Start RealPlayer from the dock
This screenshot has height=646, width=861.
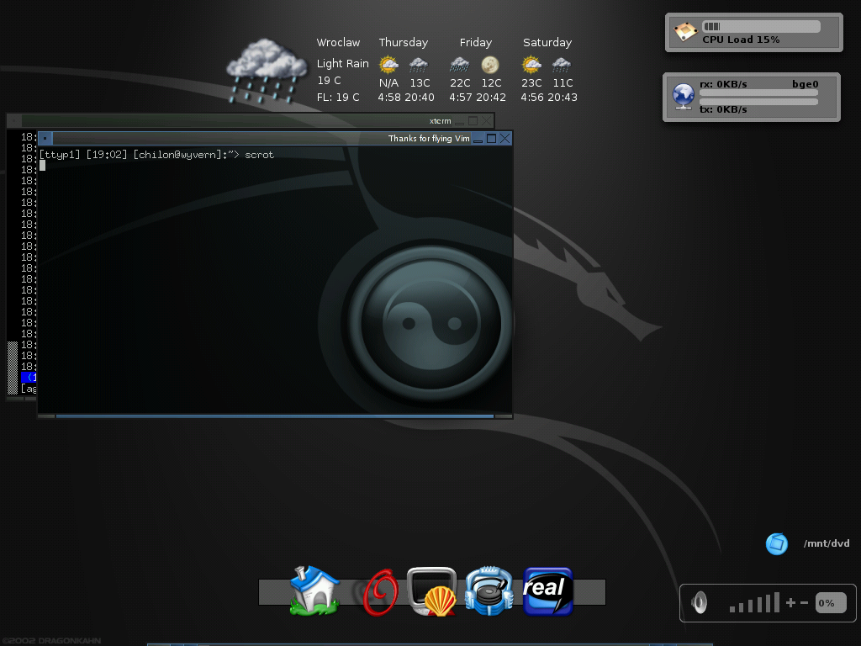click(x=547, y=590)
